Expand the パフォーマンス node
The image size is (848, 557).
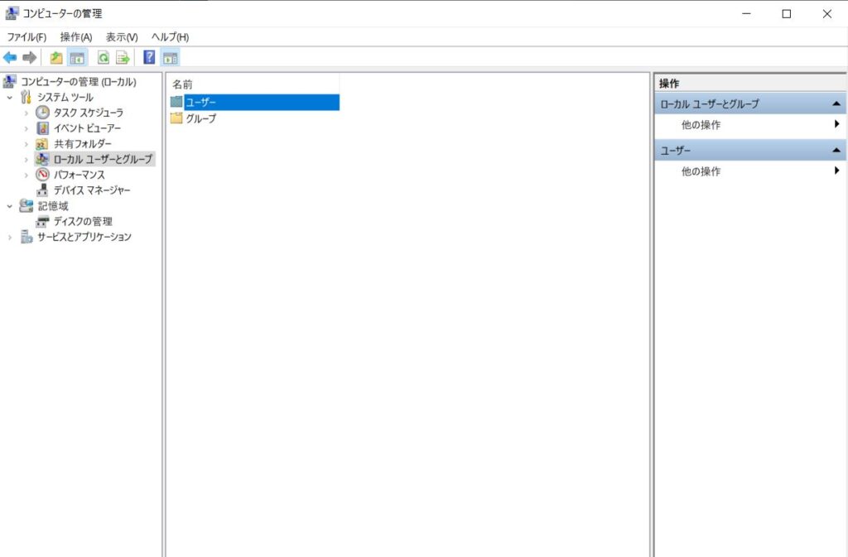click(x=26, y=175)
